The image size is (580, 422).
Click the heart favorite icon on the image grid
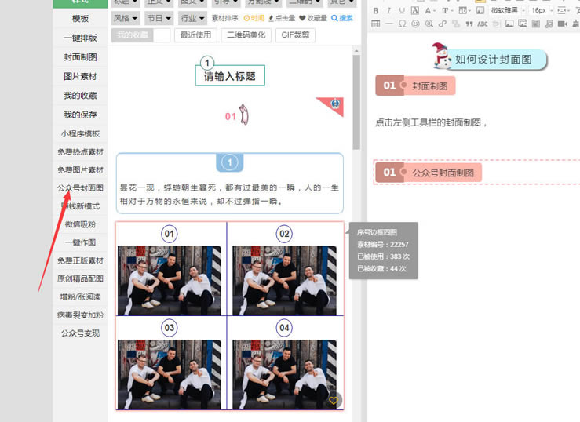(334, 400)
